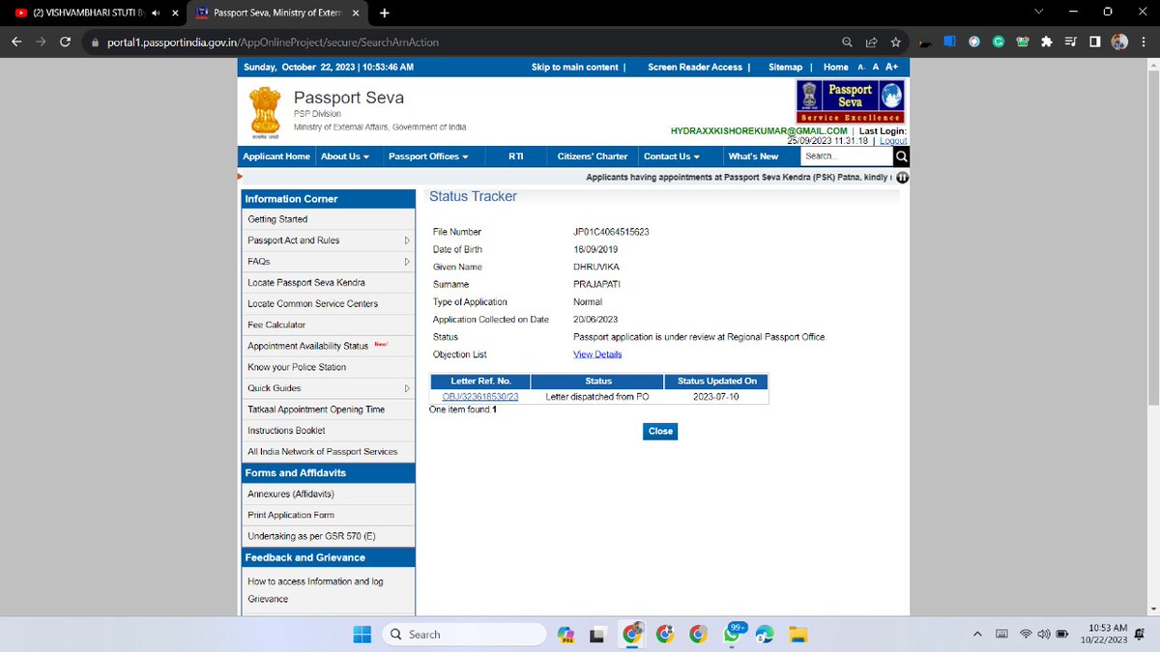Click the site Search input field

[847, 156]
